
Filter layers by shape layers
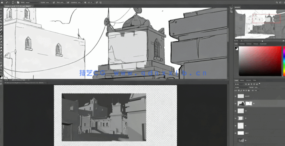pyautogui.click(x=254, y=84)
